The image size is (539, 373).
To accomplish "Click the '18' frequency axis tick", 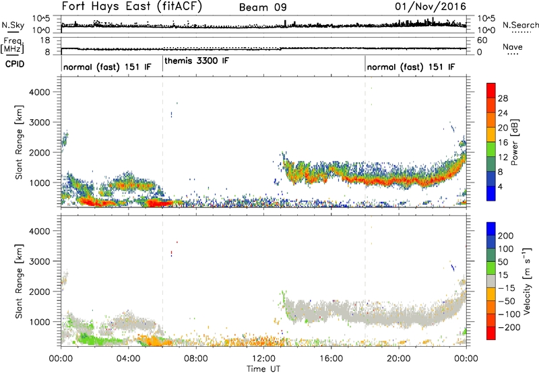I will pyautogui.click(x=45, y=40).
